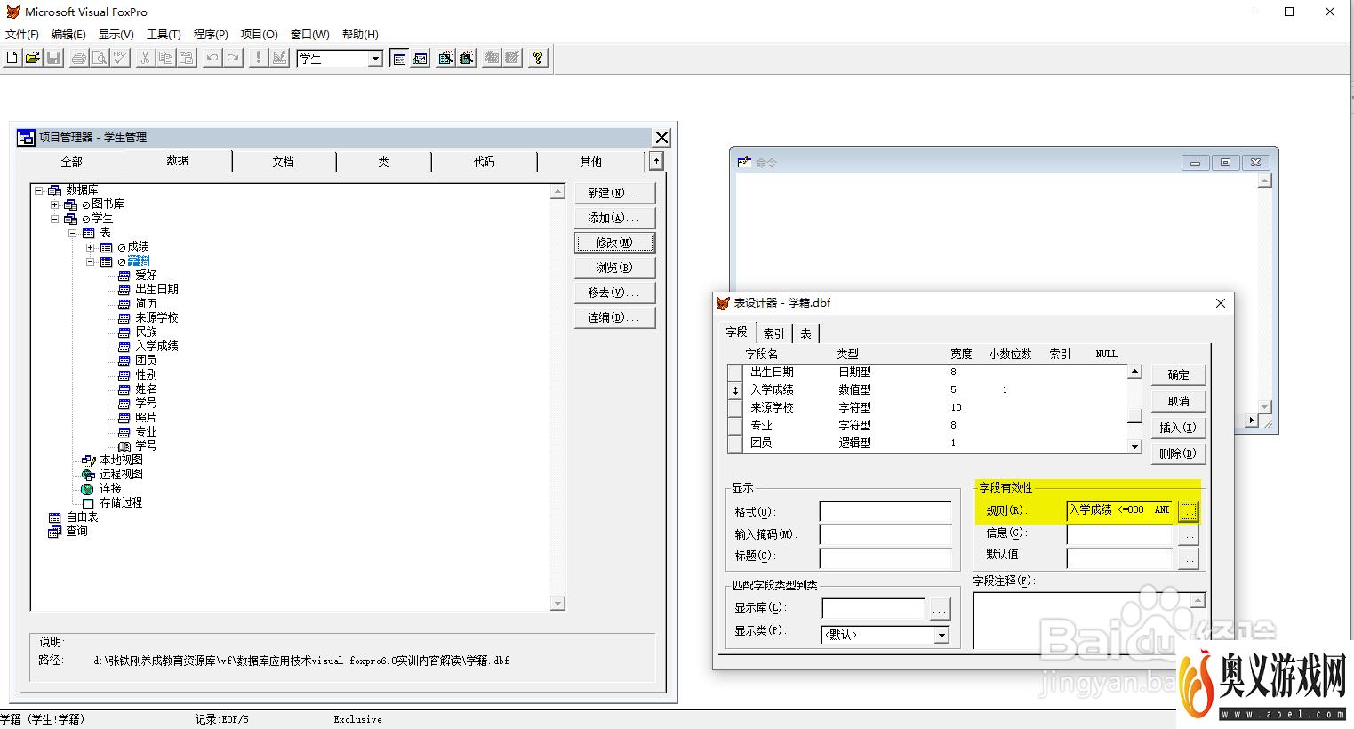Click the New file toolbar icon
The image size is (1354, 729).
(12, 58)
